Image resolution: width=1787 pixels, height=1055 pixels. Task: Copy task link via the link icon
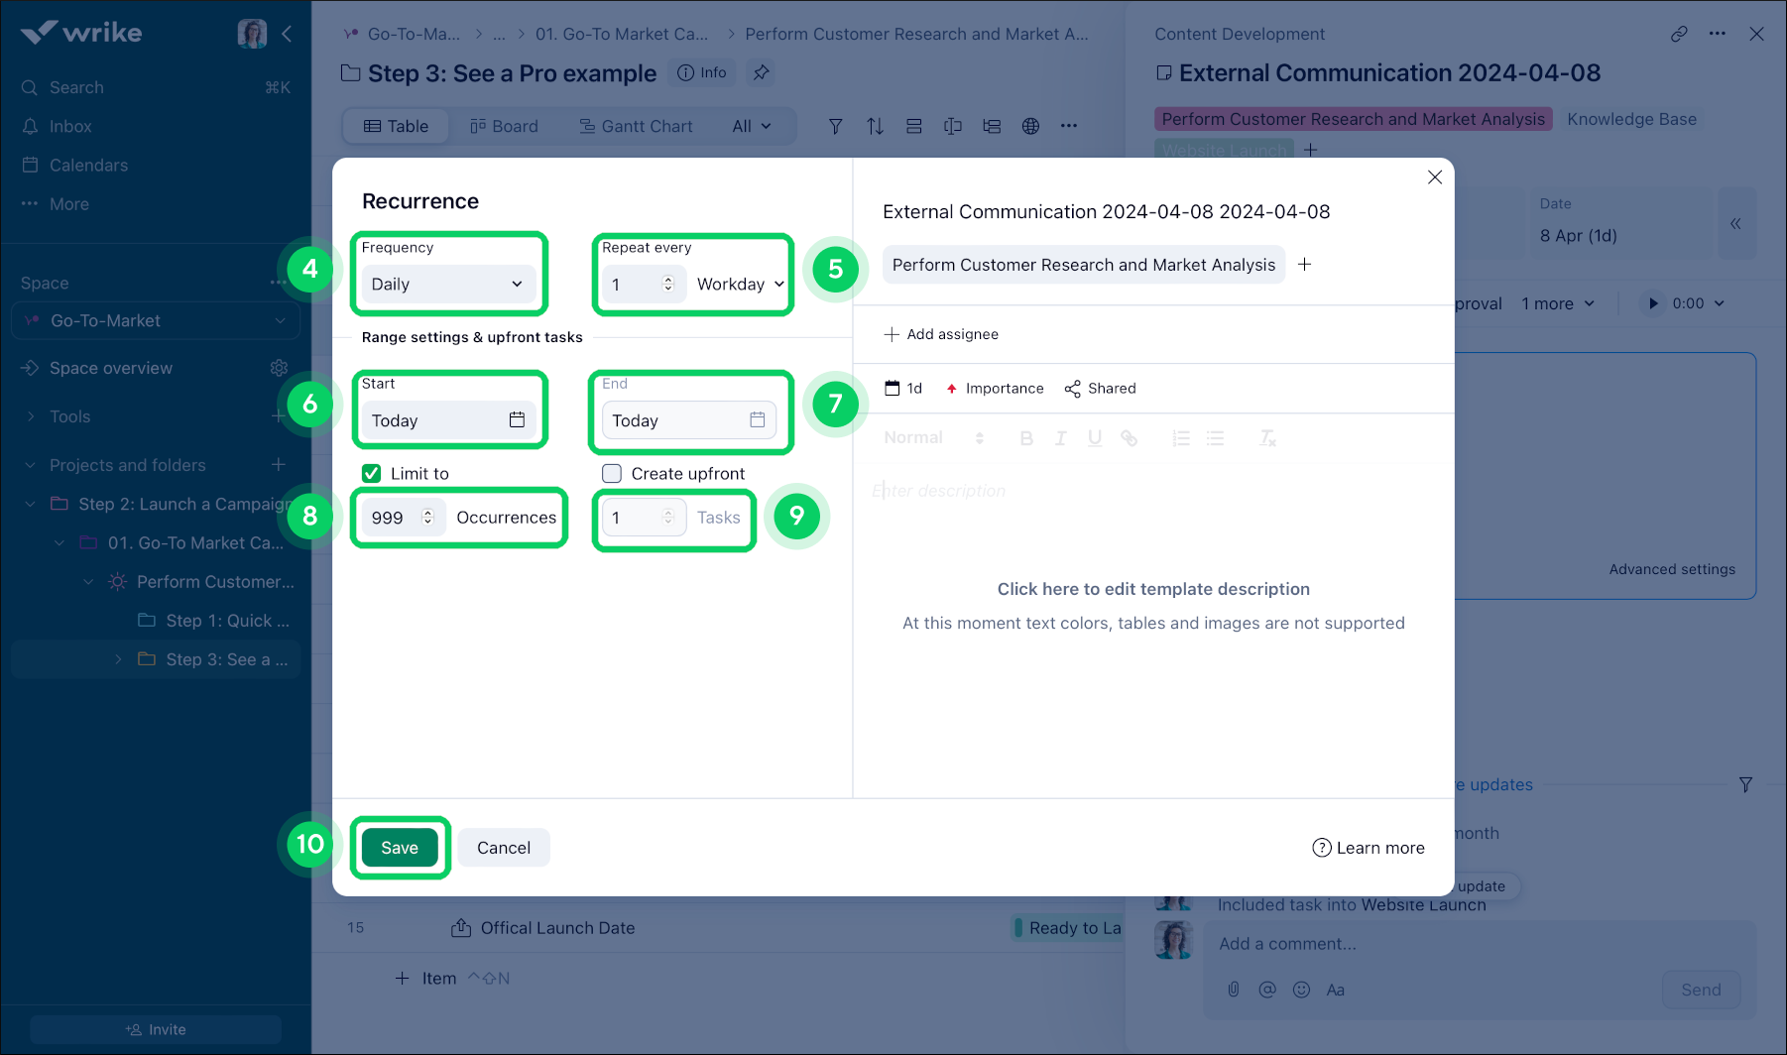click(1678, 34)
